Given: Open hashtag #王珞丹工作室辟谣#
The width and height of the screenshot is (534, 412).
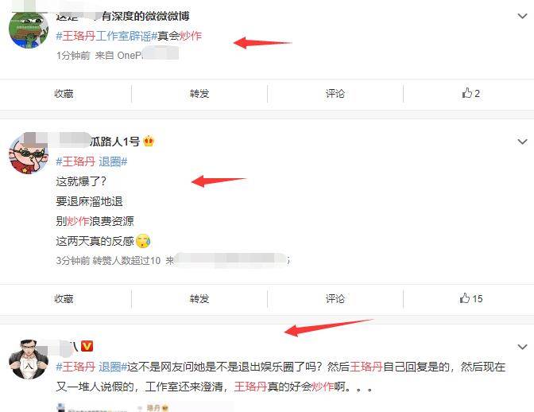Looking at the screenshot, I should pos(106,36).
